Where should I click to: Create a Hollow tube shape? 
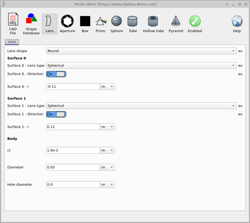pos(153,21)
